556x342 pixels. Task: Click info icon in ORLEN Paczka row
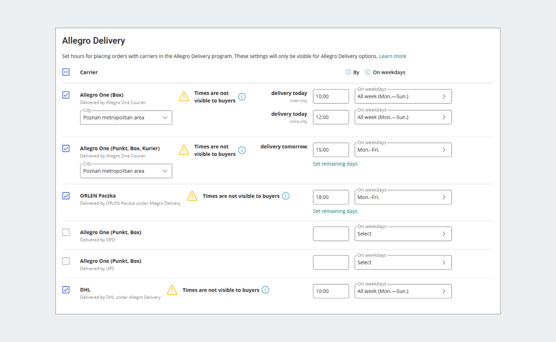point(286,196)
